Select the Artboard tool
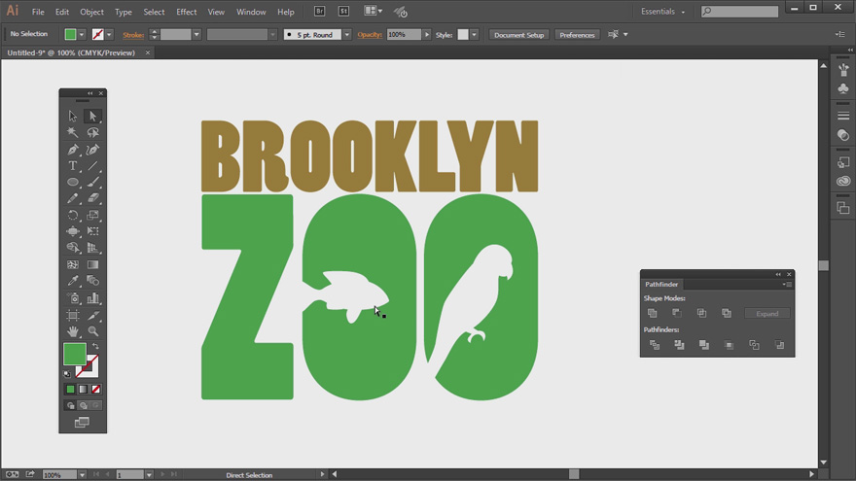The height and width of the screenshot is (481, 856). [x=73, y=315]
